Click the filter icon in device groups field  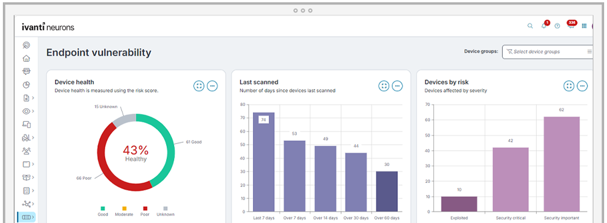510,51
